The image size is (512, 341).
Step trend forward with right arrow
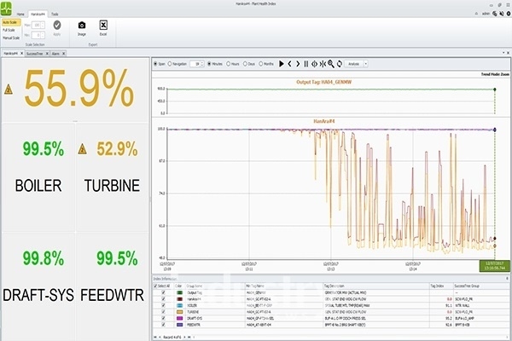click(297, 63)
